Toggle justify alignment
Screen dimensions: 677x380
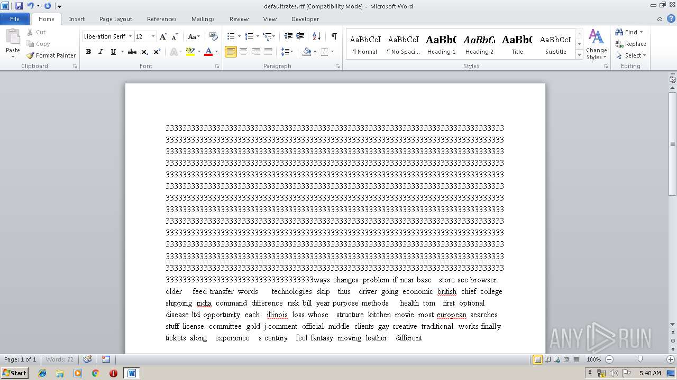pos(268,52)
